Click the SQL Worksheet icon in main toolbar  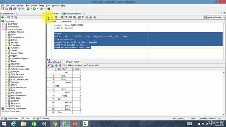pyautogui.click(x=42, y=9)
